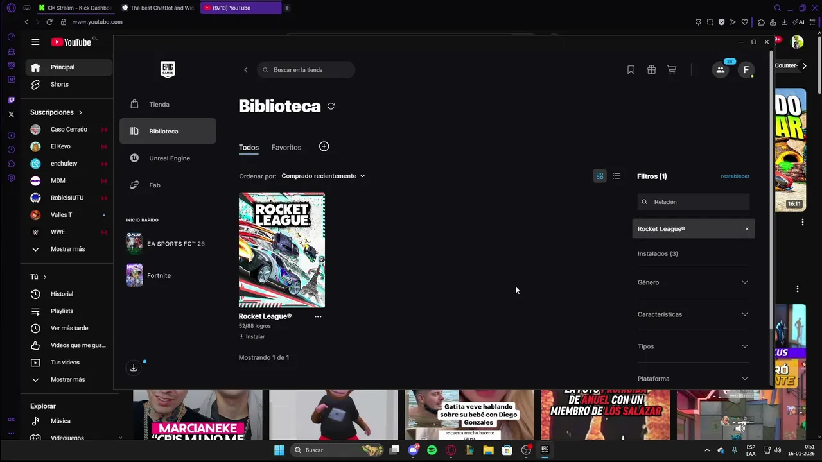Image resolution: width=822 pixels, height=462 pixels.
Task: Open the Rocket League cover thumbnail
Action: point(282,250)
